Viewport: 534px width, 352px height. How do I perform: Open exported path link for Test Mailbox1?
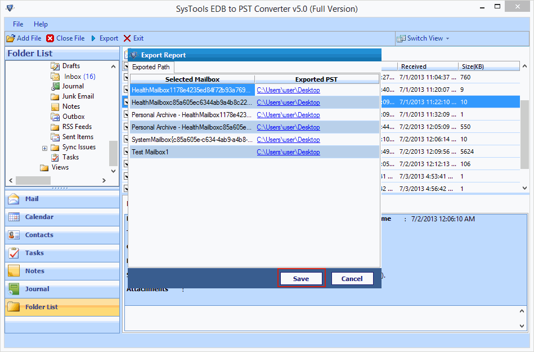[x=288, y=152]
